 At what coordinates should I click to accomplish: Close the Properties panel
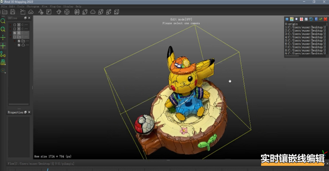tap(29, 112)
